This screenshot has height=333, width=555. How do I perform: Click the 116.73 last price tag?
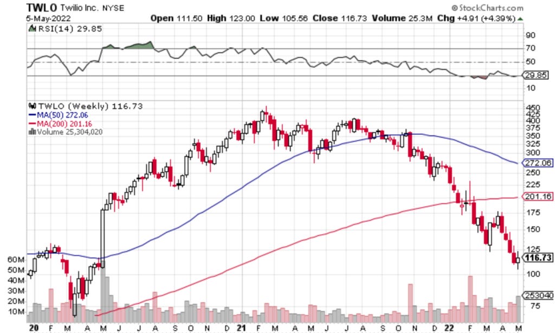click(x=538, y=258)
